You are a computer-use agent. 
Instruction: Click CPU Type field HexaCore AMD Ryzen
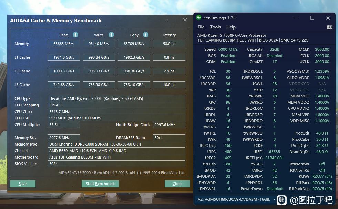click(x=116, y=98)
